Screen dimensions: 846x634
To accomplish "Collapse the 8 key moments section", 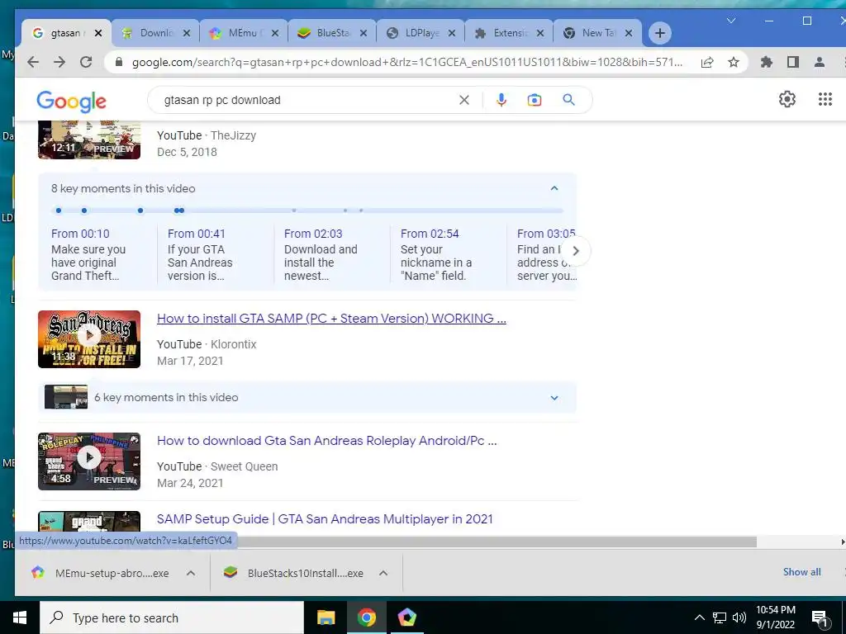I will pyautogui.click(x=554, y=188).
